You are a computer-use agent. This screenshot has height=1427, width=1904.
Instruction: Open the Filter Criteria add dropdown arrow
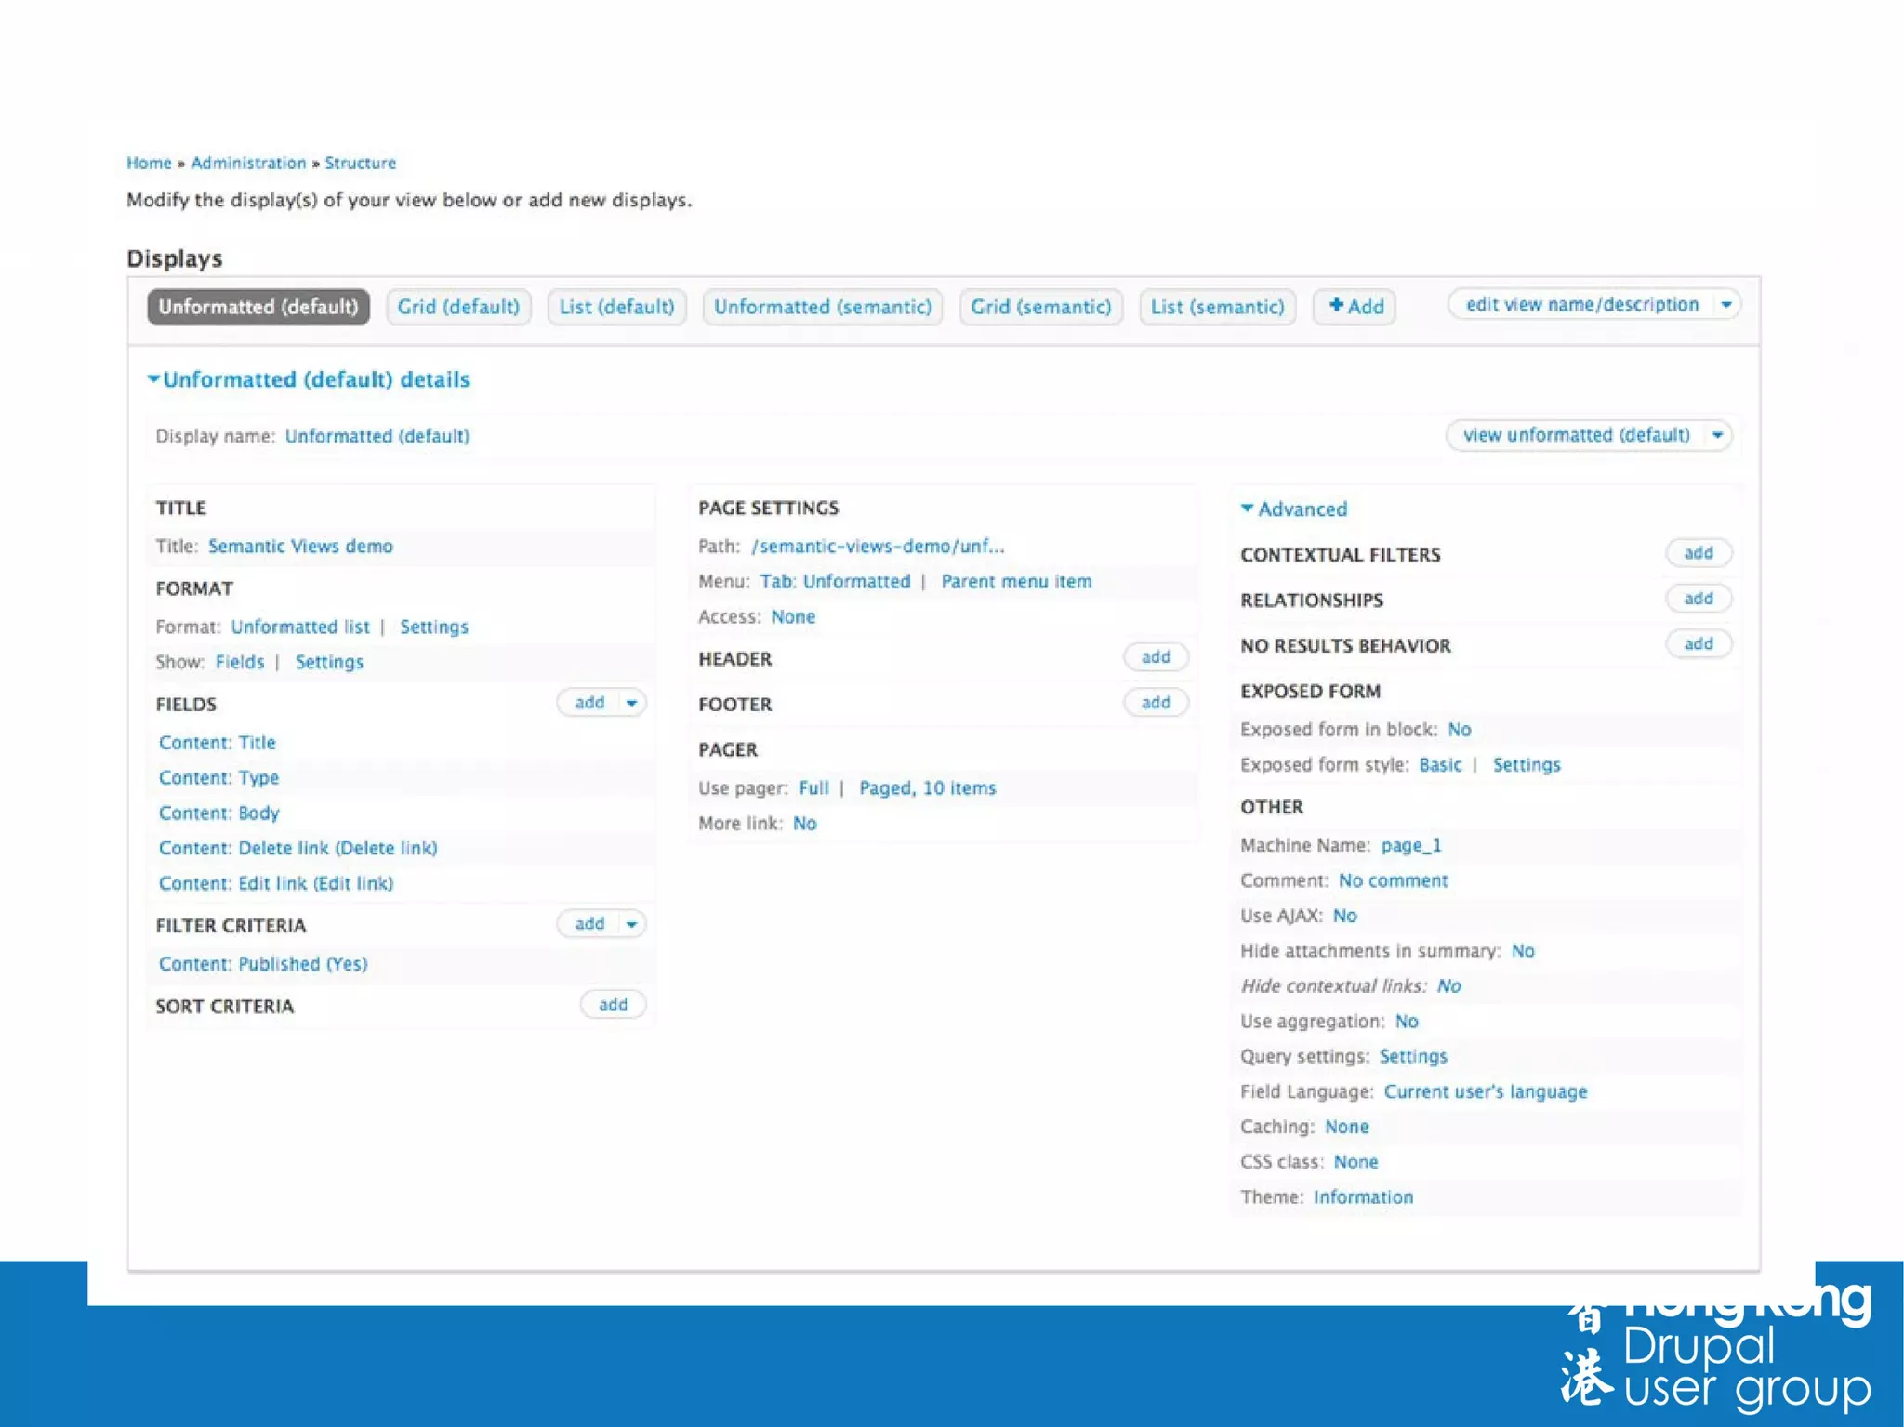coord(631,924)
